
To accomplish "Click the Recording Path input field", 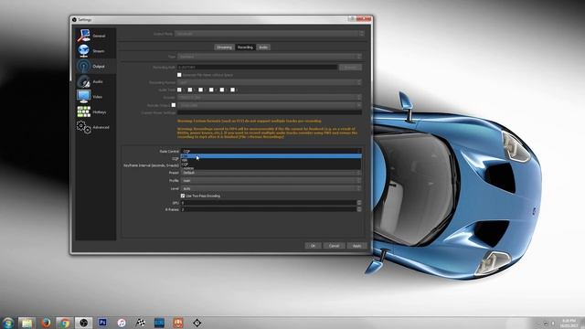I will click(x=258, y=68).
